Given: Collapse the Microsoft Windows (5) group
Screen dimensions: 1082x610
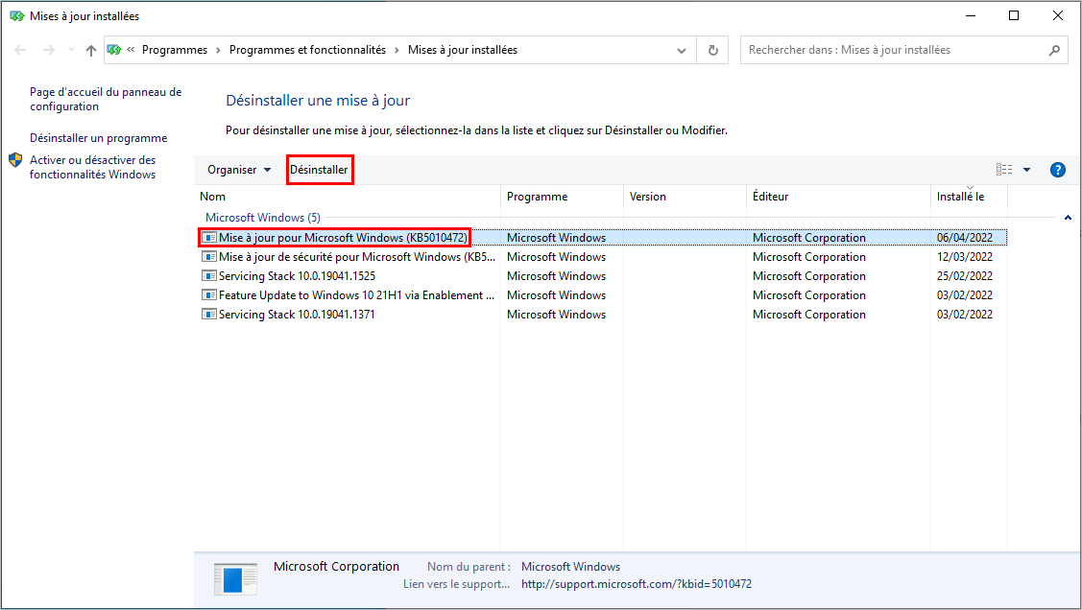Looking at the screenshot, I should tap(1068, 218).
